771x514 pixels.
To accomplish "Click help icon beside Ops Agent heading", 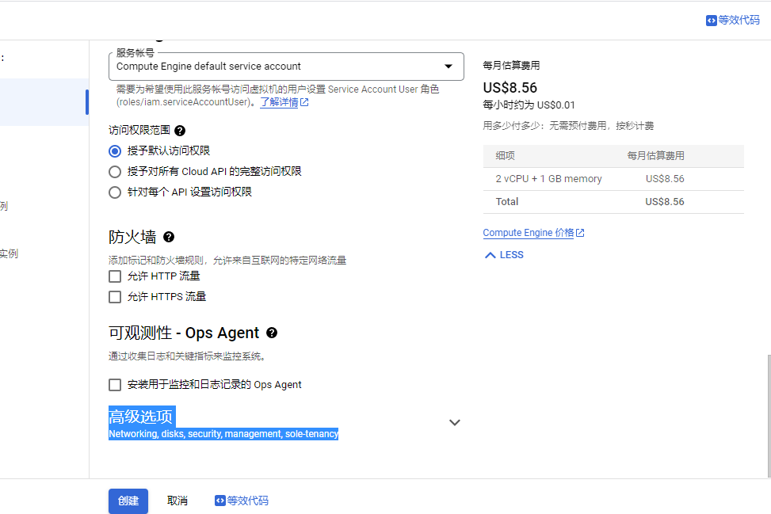I will (x=272, y=333).
